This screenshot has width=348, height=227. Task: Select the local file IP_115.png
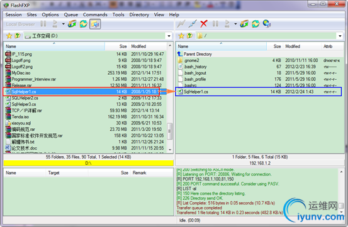click(85, 54)
